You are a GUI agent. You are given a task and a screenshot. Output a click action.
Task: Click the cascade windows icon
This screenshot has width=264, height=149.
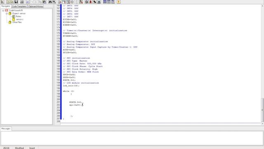(x=113, y=2)
